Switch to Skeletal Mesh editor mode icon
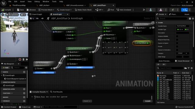195x109 pixels. pyautogui.click(x=161, y=10)
